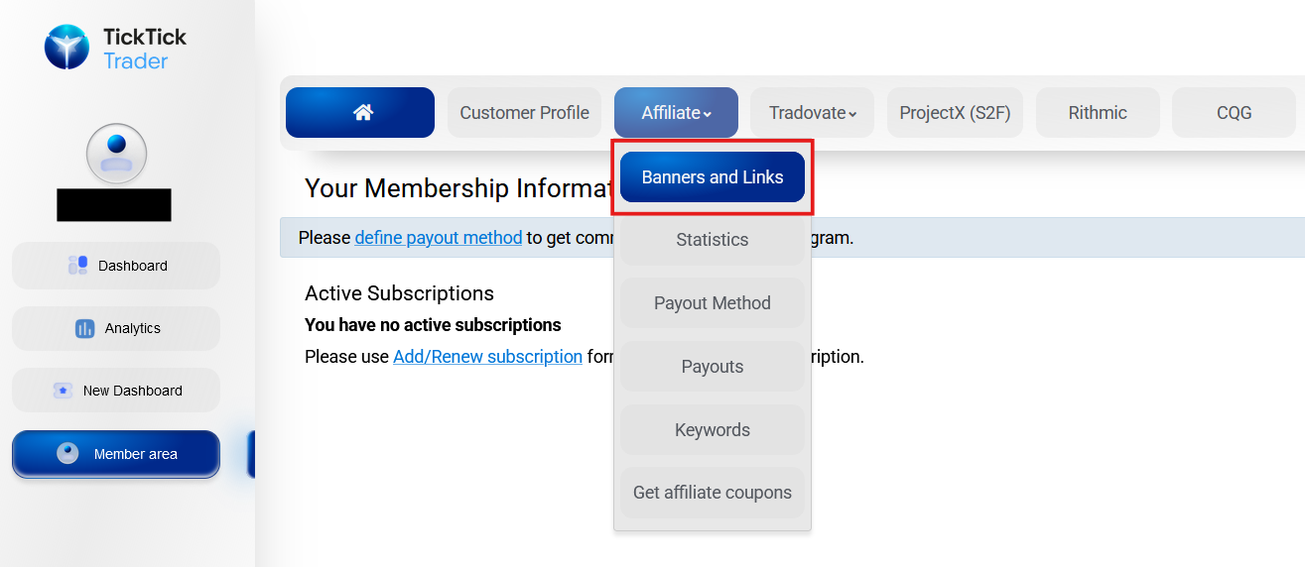Open the Customer Profile tab
This screenshot has width=1305, height=567.
coord(524,112)
